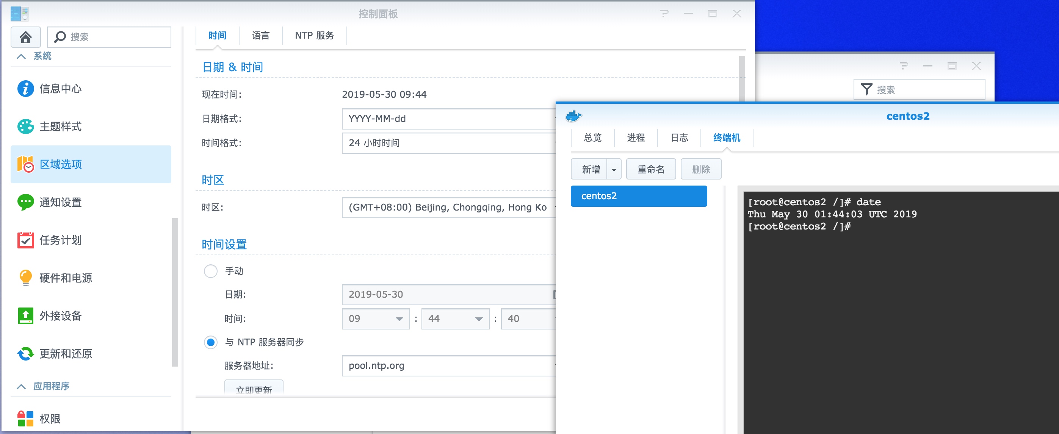Click the 新增 button

click(589, 169)
